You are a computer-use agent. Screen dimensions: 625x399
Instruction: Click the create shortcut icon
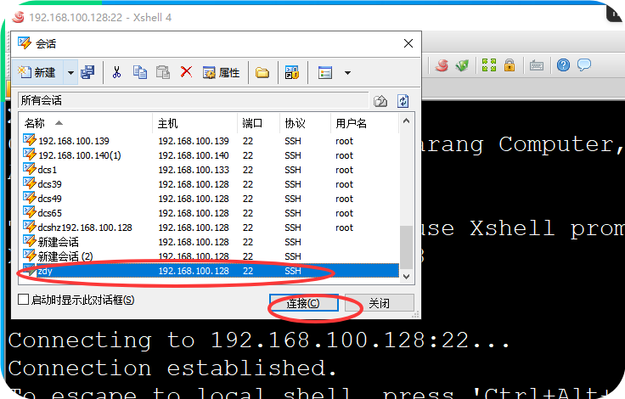point(292,72)
